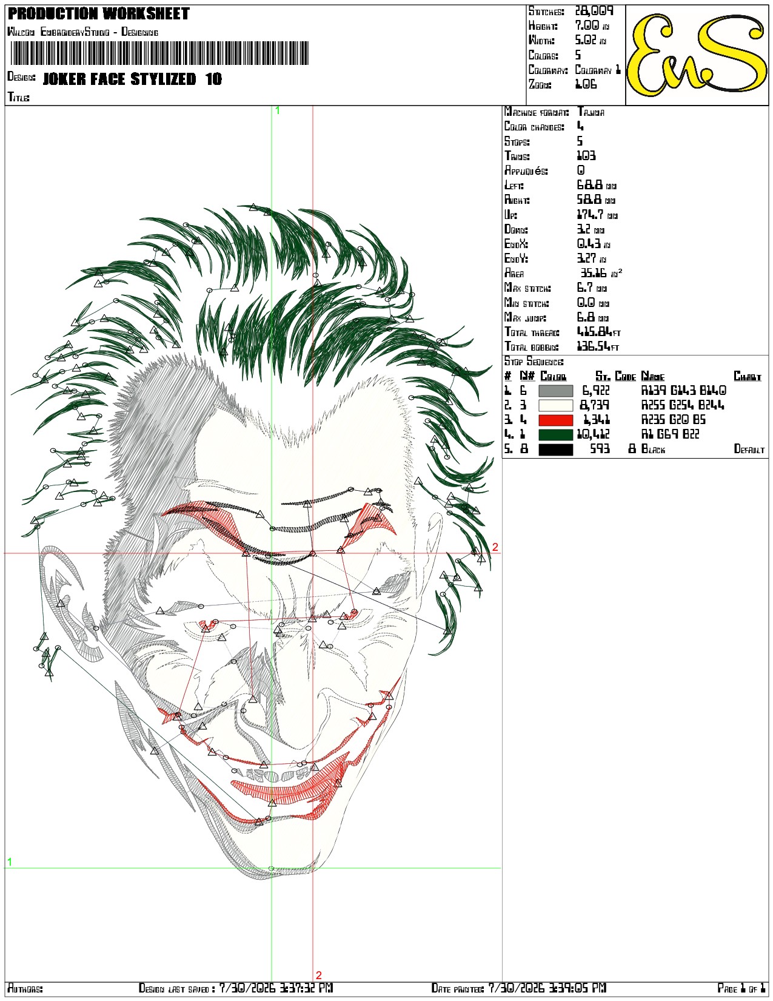Select the Down value '3.2 mm'
The width and height of the screenshot is (773, 1001).
click(x=591, y=229)
